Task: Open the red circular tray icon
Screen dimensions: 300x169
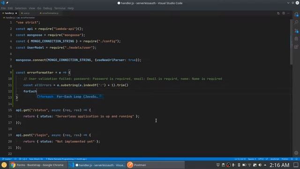Action: click(x=228, y=165)
